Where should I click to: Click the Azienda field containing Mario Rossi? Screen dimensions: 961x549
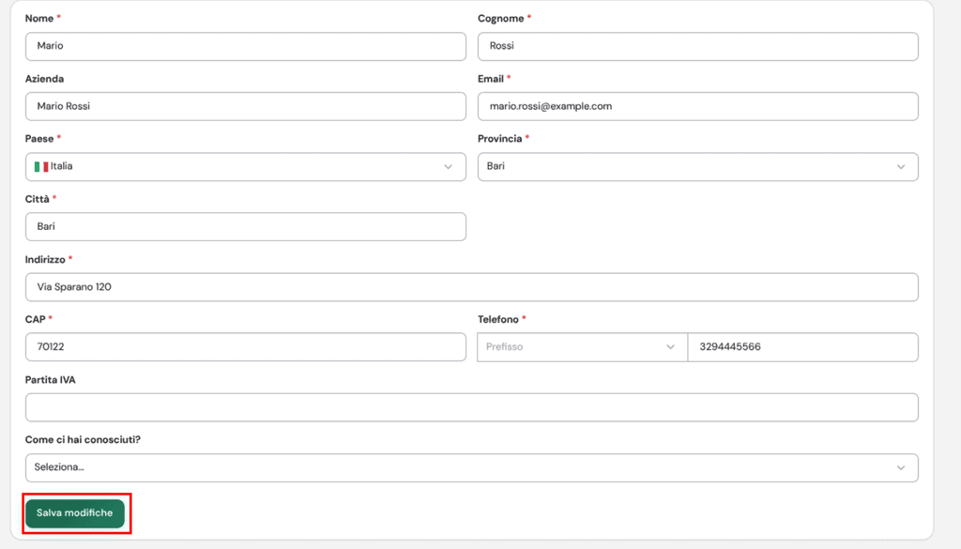(x=245, y=107)
